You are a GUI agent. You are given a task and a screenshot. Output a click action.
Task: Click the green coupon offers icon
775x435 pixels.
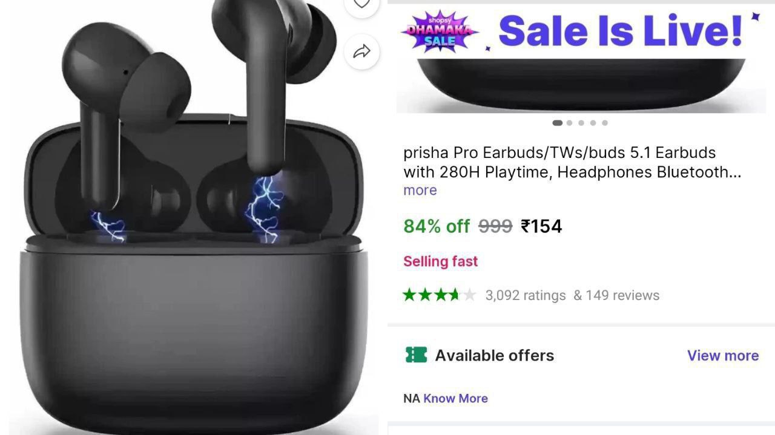pyautogui.click(x=416, y=355)
